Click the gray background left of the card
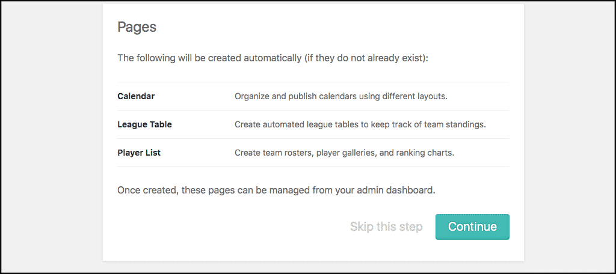Screen dimensions: 616x274 51,138
